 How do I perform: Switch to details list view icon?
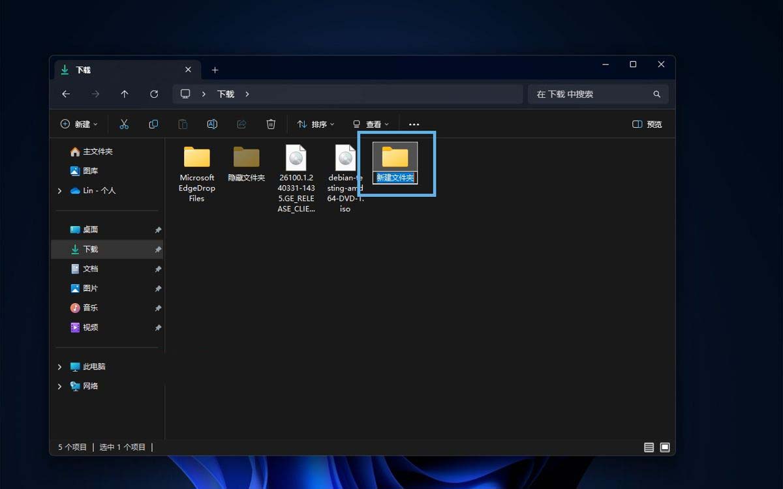coord(649,447)
